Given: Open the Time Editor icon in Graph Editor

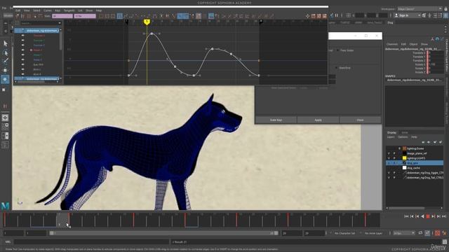Looking at the screenshot, I should (x=324, y=16).
